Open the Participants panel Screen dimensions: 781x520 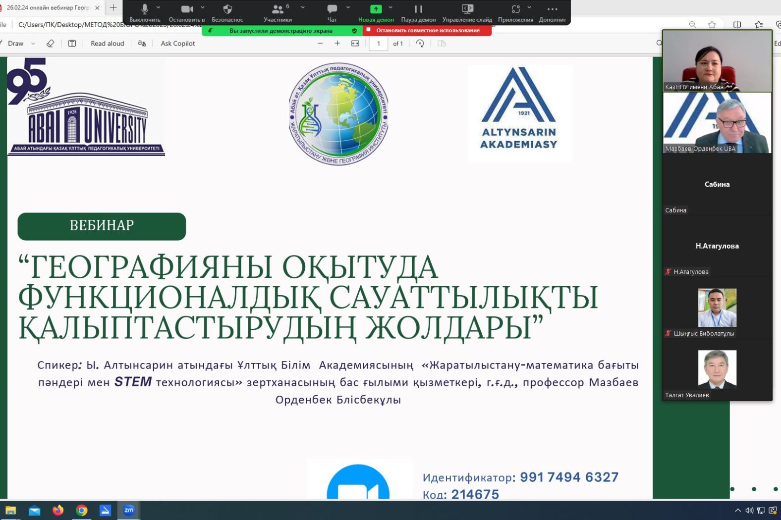coord(278,10)
